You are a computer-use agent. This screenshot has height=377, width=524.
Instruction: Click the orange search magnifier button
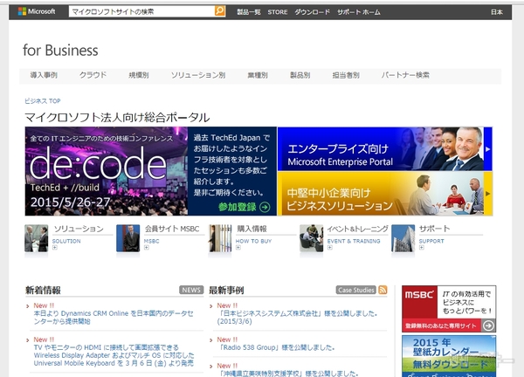click(x=219, y=11)
